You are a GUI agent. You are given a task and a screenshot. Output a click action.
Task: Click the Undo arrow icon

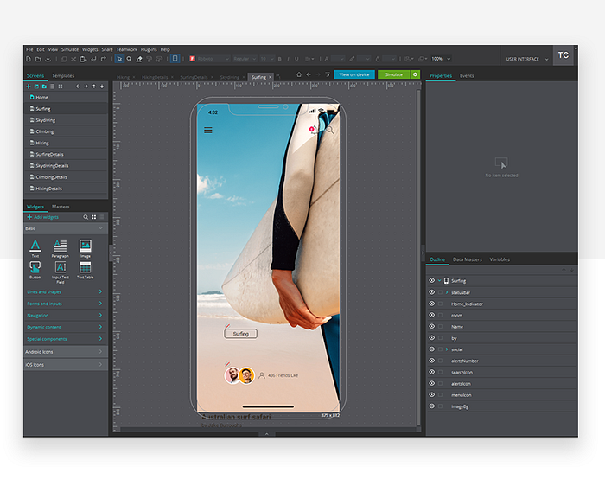pos(93,59)
